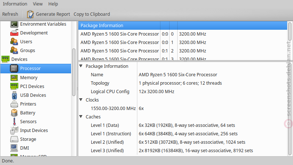Click the Sensors thermometer icon
Screen dimensions: 293x165
click(x=14, y=121)
